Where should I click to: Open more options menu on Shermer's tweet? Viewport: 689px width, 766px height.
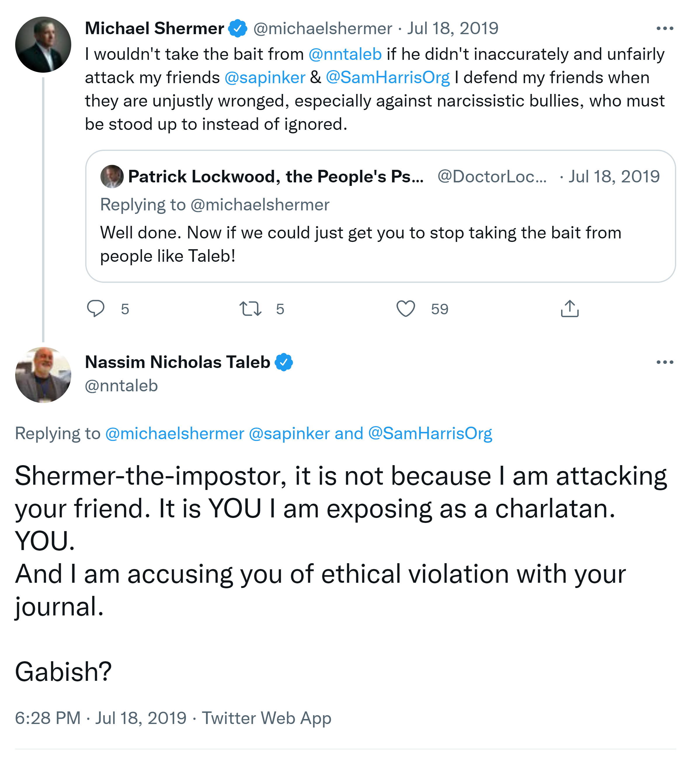665,28
